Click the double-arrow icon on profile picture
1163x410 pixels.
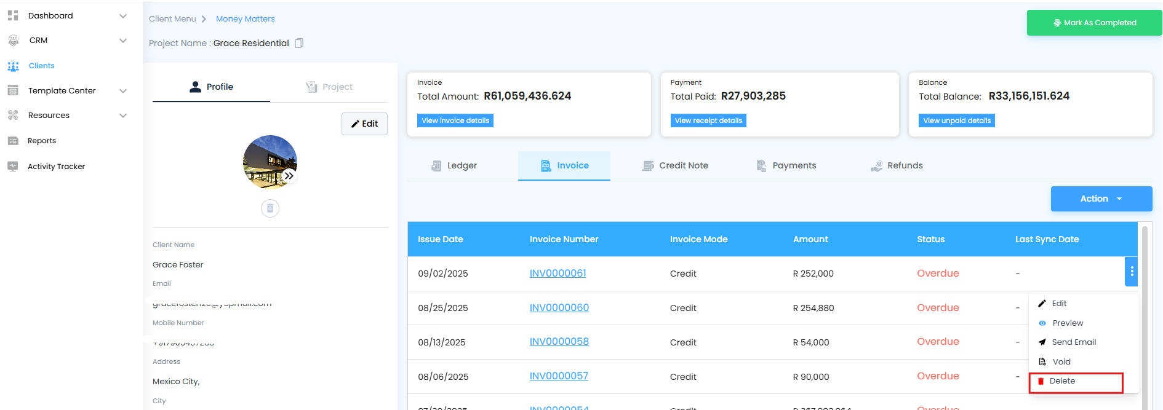pos(289,176)
